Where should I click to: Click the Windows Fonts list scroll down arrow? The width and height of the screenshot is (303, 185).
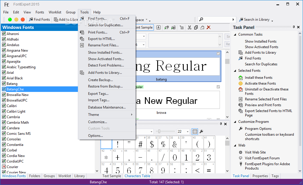97,171
